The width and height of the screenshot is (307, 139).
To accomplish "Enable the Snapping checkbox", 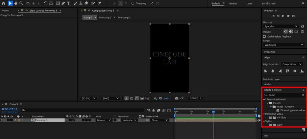I will 133,3.
